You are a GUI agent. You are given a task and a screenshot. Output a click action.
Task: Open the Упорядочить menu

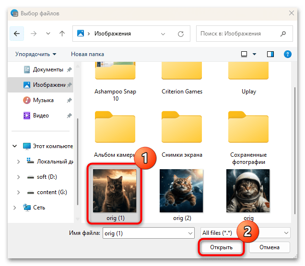(36, 54)
